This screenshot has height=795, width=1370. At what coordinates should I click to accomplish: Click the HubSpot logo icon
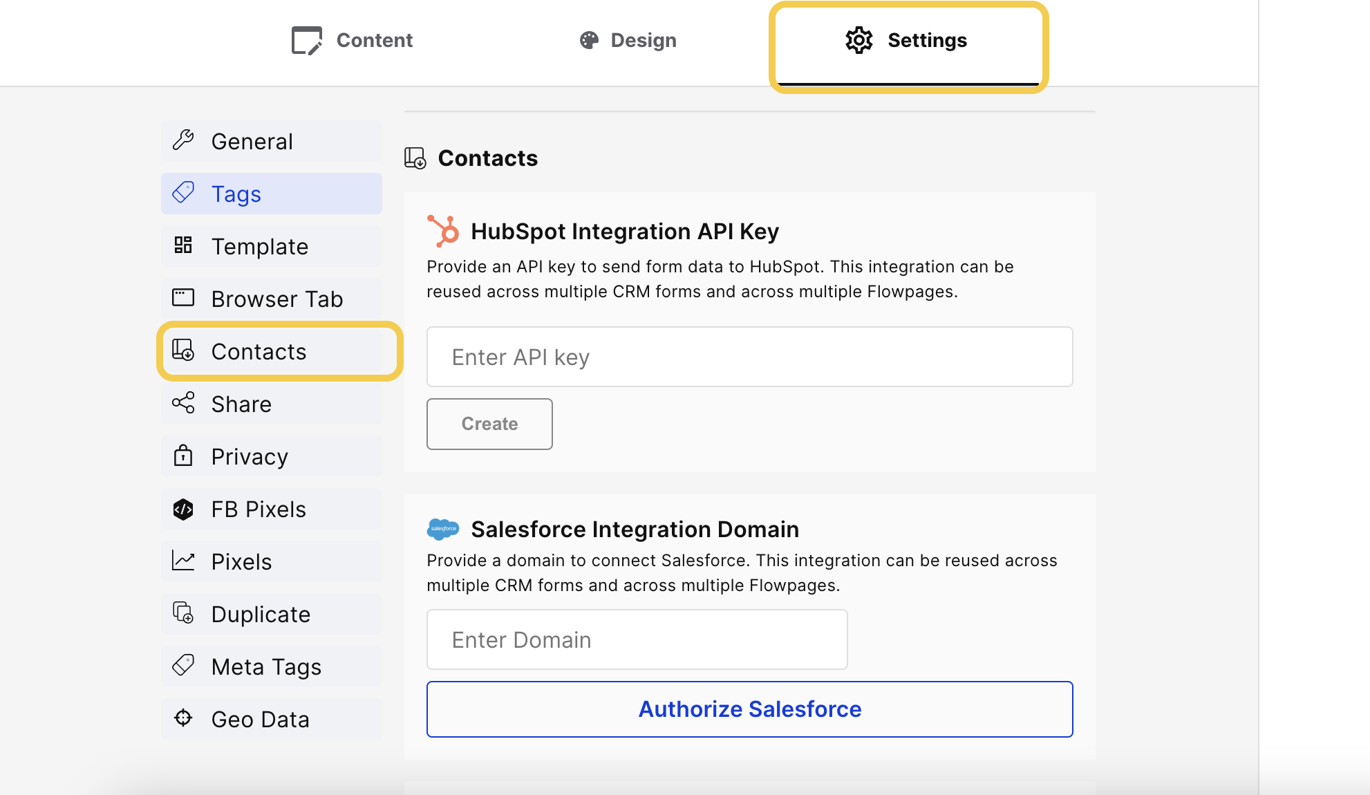443,231
